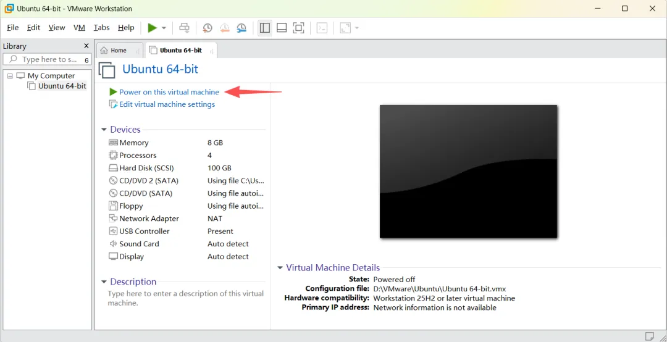
Task: Open the snapshot manager icon
Action: point(241,28)
